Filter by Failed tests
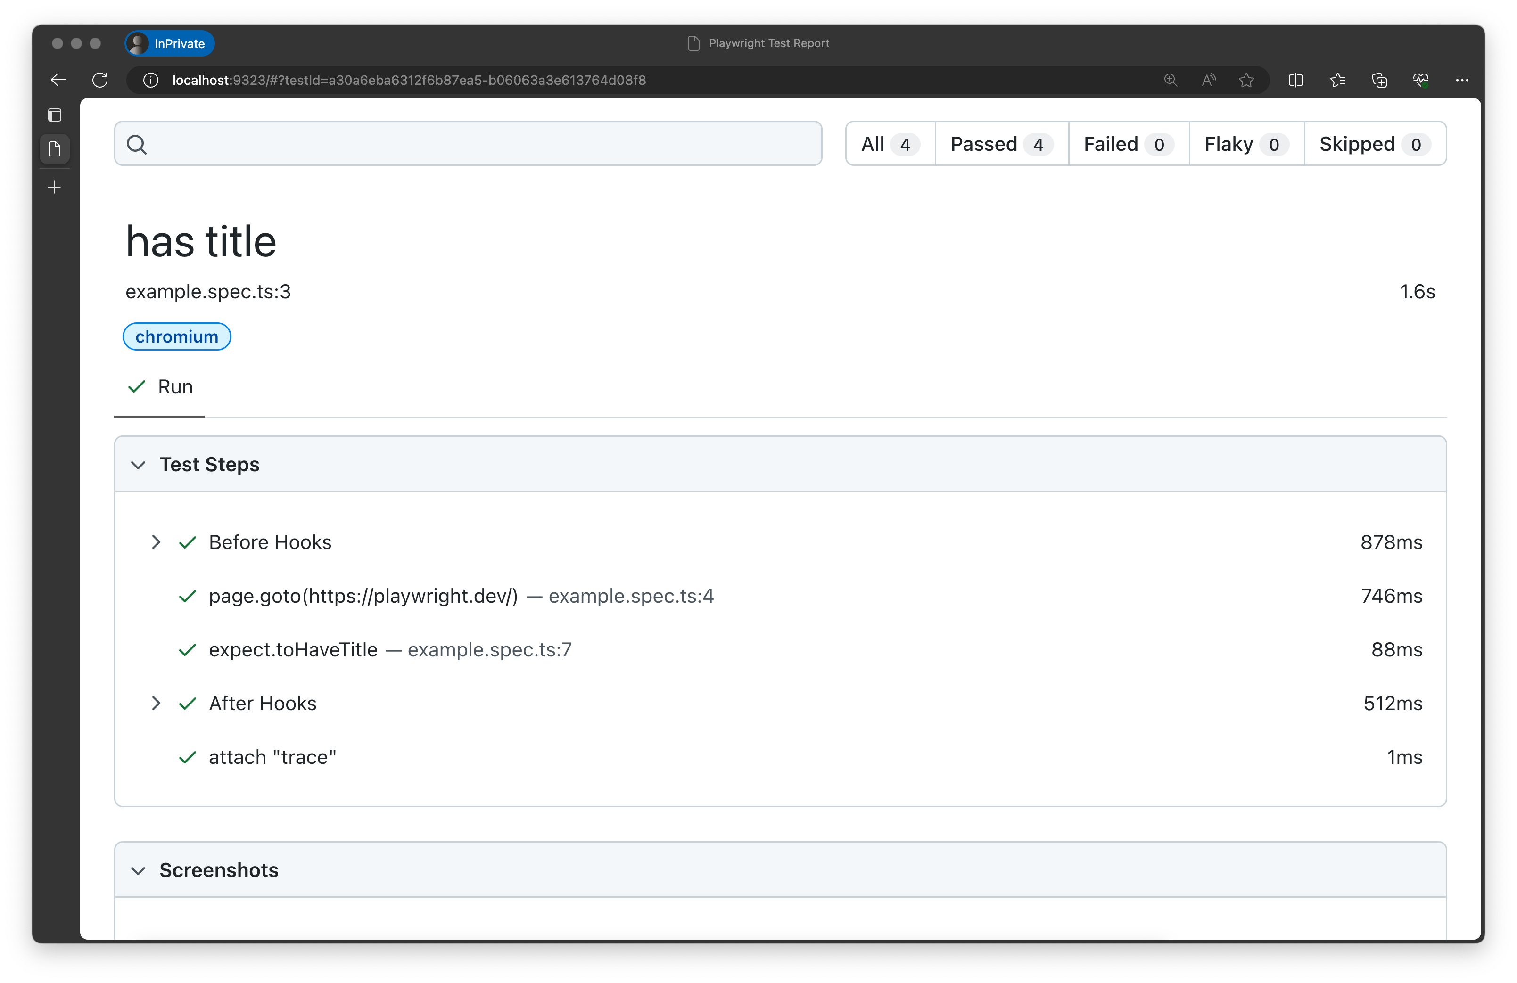Viewport: 1517px width, 983px height. 1128,144
